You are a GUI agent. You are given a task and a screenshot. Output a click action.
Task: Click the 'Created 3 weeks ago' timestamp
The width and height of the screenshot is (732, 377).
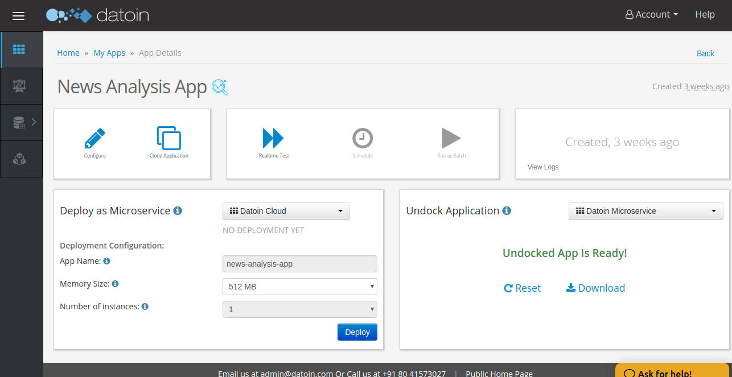click(x=690, y=86)
